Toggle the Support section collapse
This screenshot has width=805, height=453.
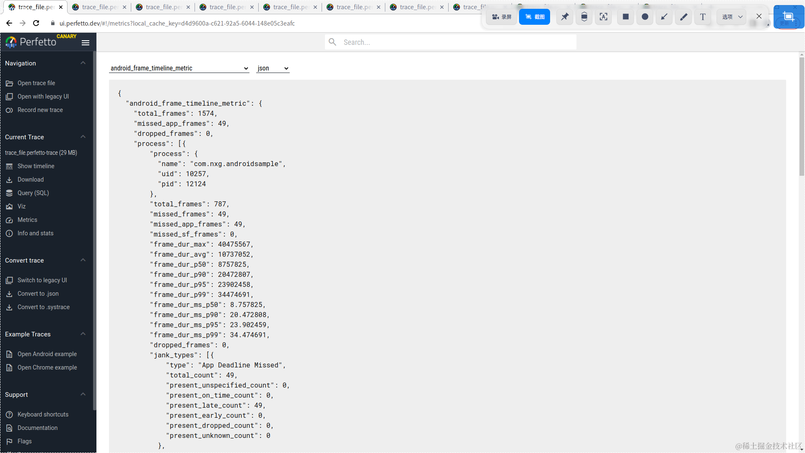click(82, 394)
